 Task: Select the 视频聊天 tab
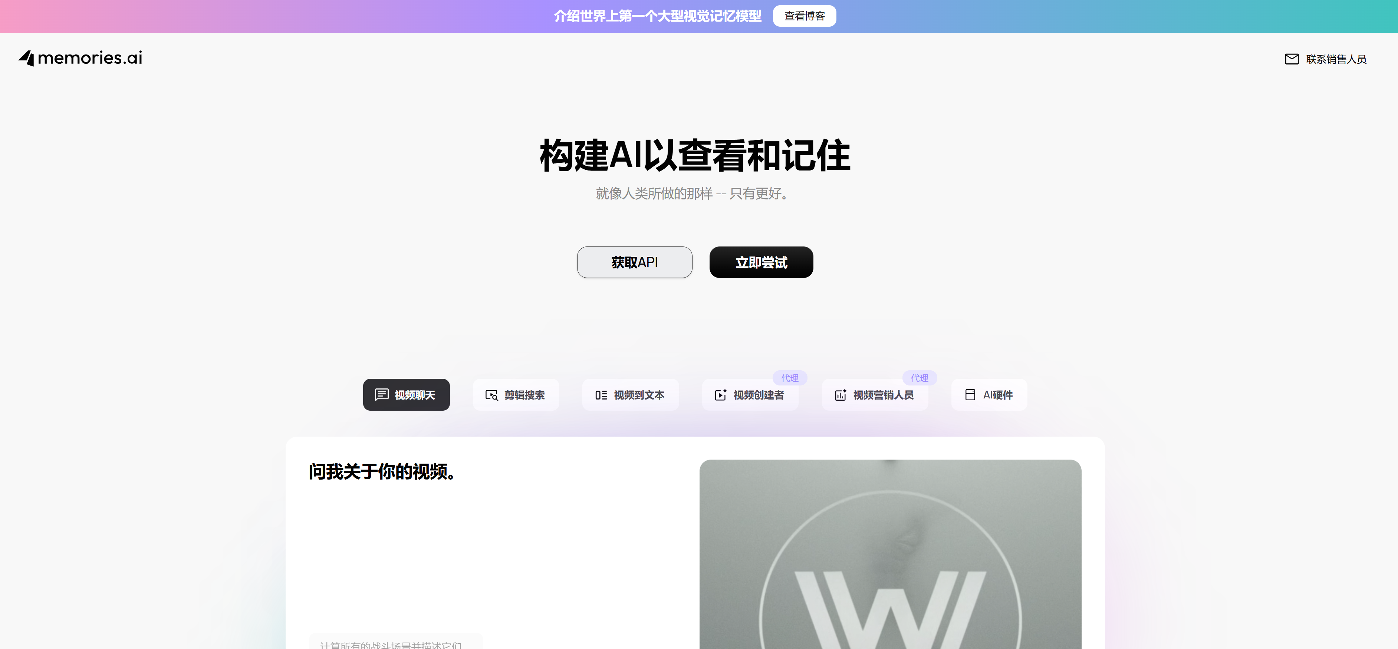[x=407, y=395]
